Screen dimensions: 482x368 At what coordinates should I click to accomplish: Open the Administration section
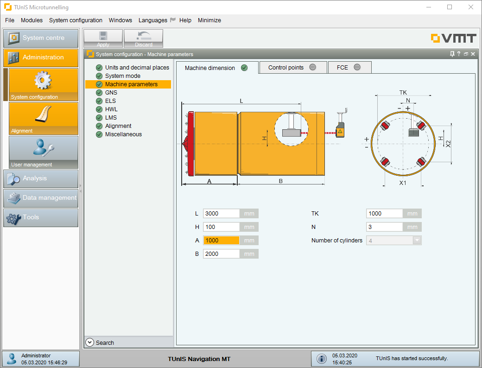tap(41, 57)
